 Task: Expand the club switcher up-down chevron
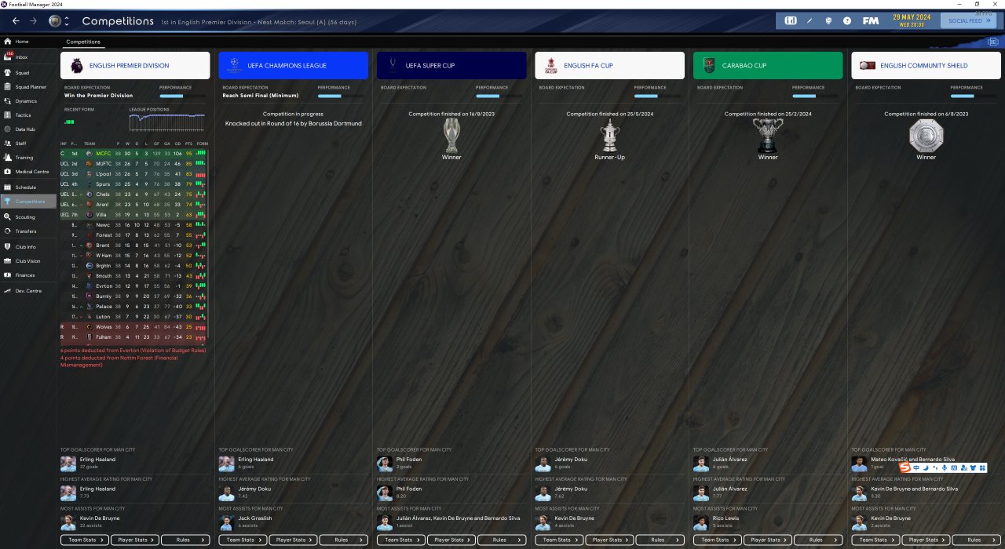(x=66, y=21)
